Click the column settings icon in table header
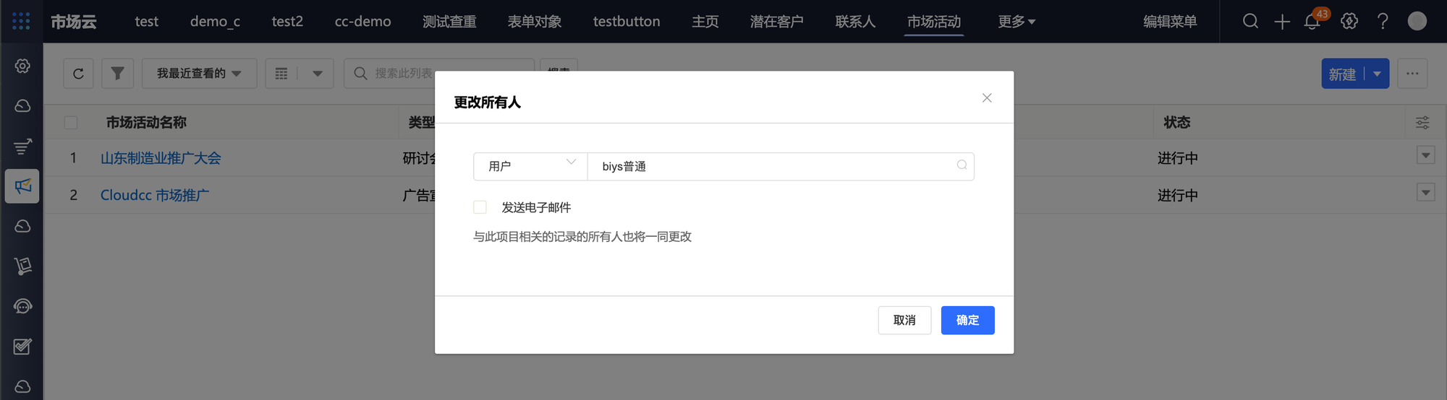 click(x=1422, y=123)
